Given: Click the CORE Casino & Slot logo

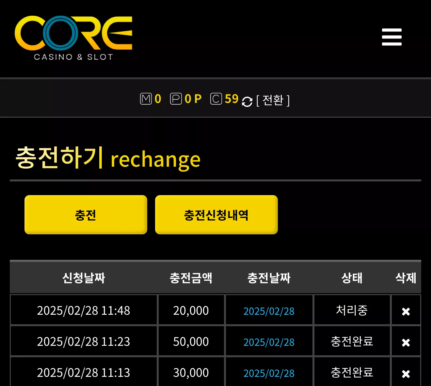Looking at the screenshot, I should (73, 38).
